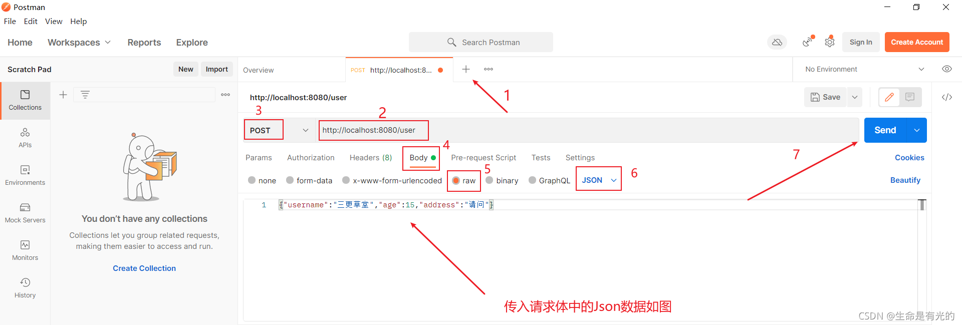Open the History sidebar panel
The height and width of the screenshot is (325, 962).
25,288
